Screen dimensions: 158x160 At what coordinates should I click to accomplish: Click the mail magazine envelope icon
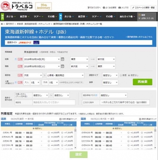(x=120, y=8)
